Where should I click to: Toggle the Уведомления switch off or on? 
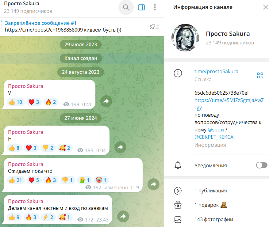coord(261,165)
